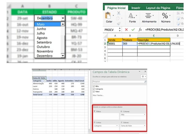Click the Descrição header cell

[x=154, y=40]
